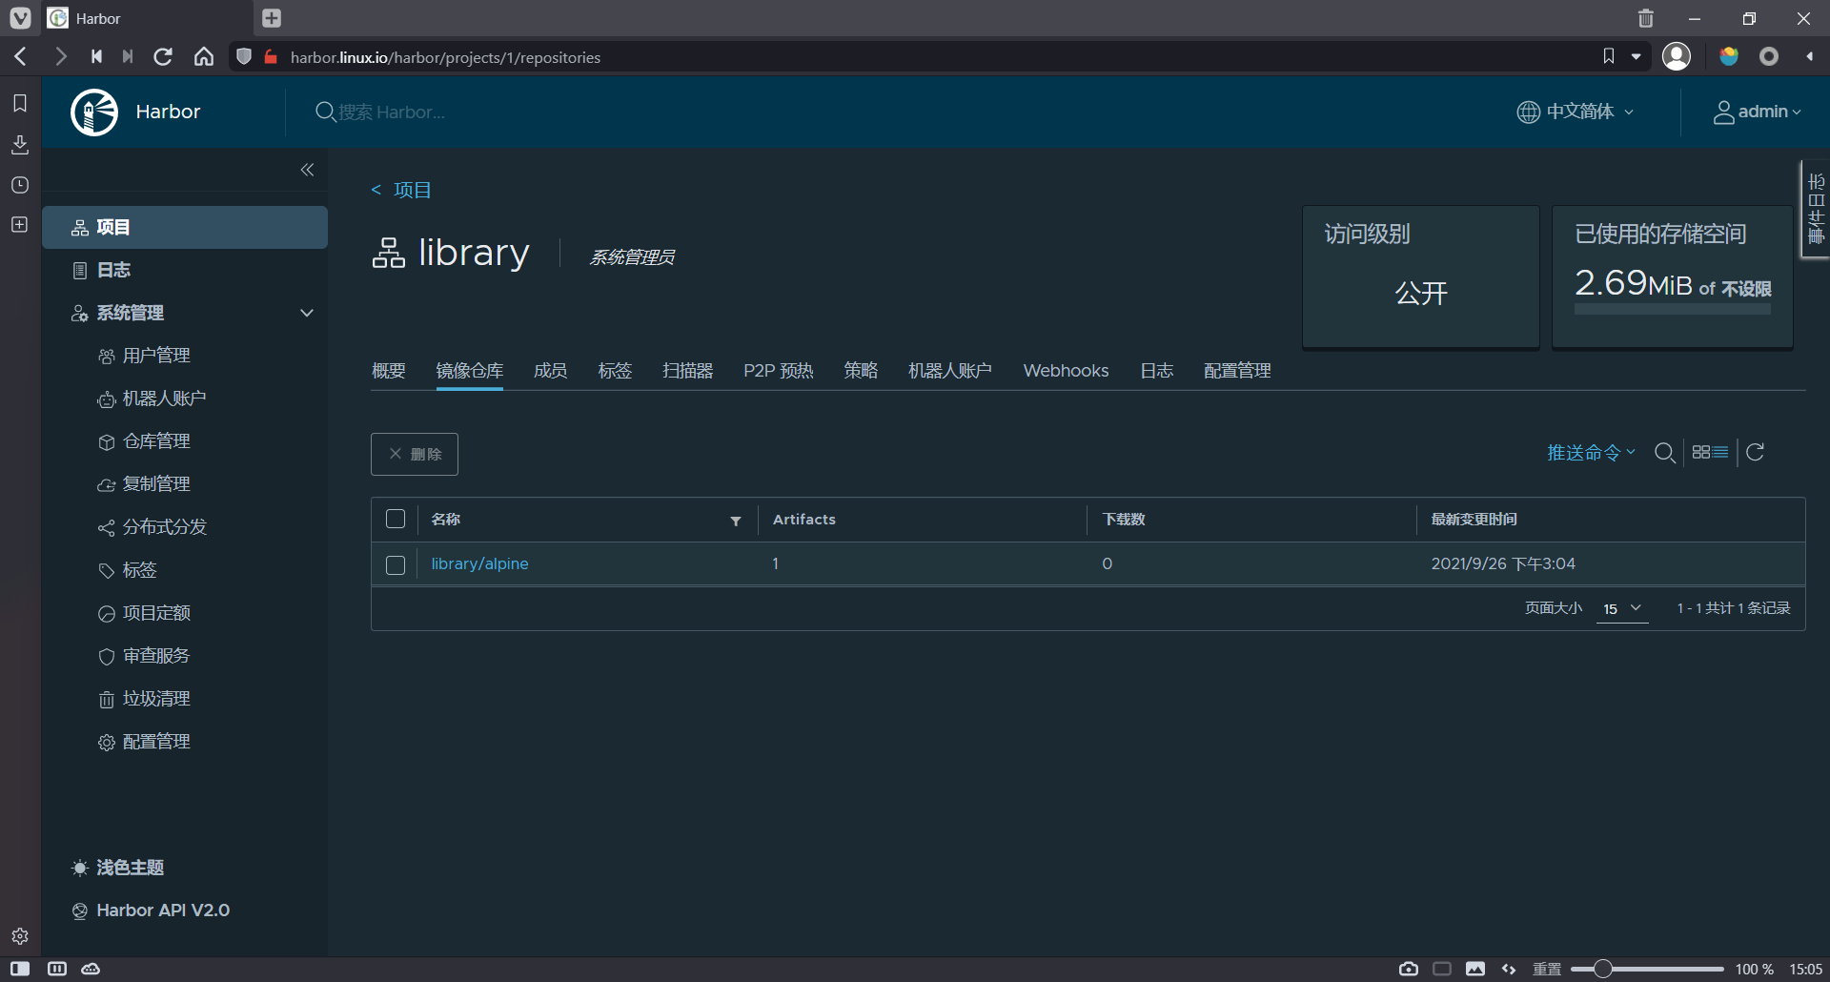Open the 配置管理 project tab

1237,371
